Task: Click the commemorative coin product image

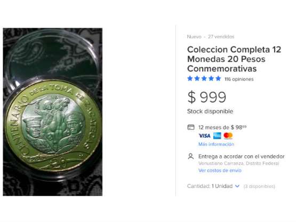Action: [53, 112]
